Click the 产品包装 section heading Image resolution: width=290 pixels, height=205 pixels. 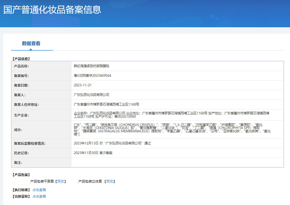pyautogui.click(x=21, y=175)
